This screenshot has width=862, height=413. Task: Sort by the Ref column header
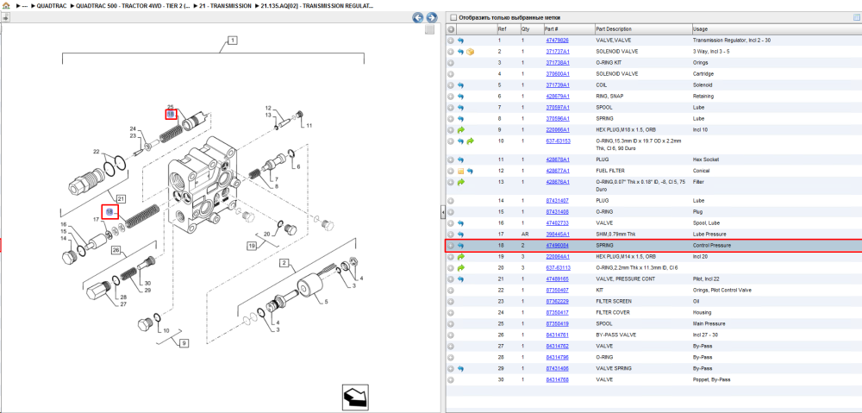pyautogui.click(x=508, y=29)
